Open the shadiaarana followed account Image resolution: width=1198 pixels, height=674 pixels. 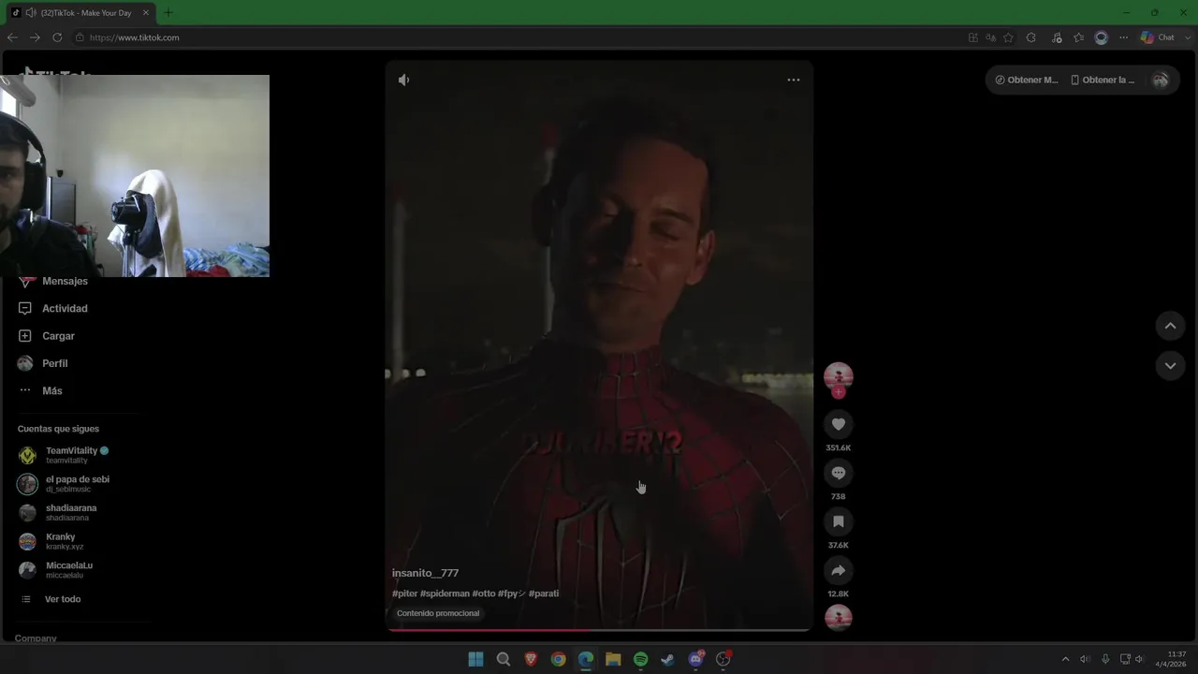coord(58,513)
